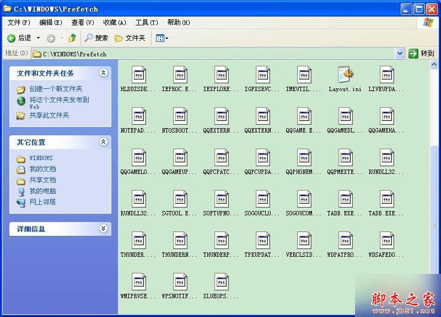Collapse the 文件和文件夹任务 panel

click(103, 73)
